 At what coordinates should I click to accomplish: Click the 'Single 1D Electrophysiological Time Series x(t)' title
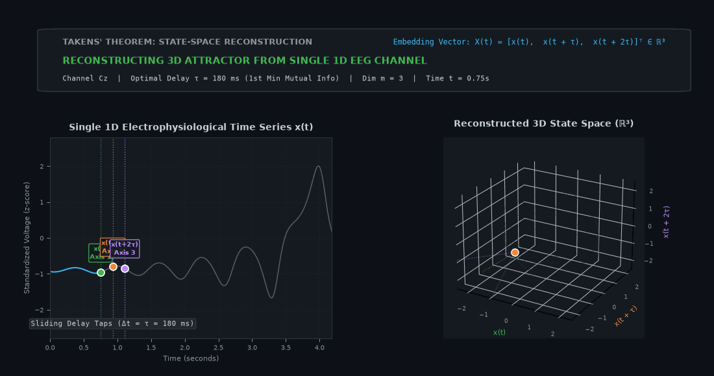[191, 127]
